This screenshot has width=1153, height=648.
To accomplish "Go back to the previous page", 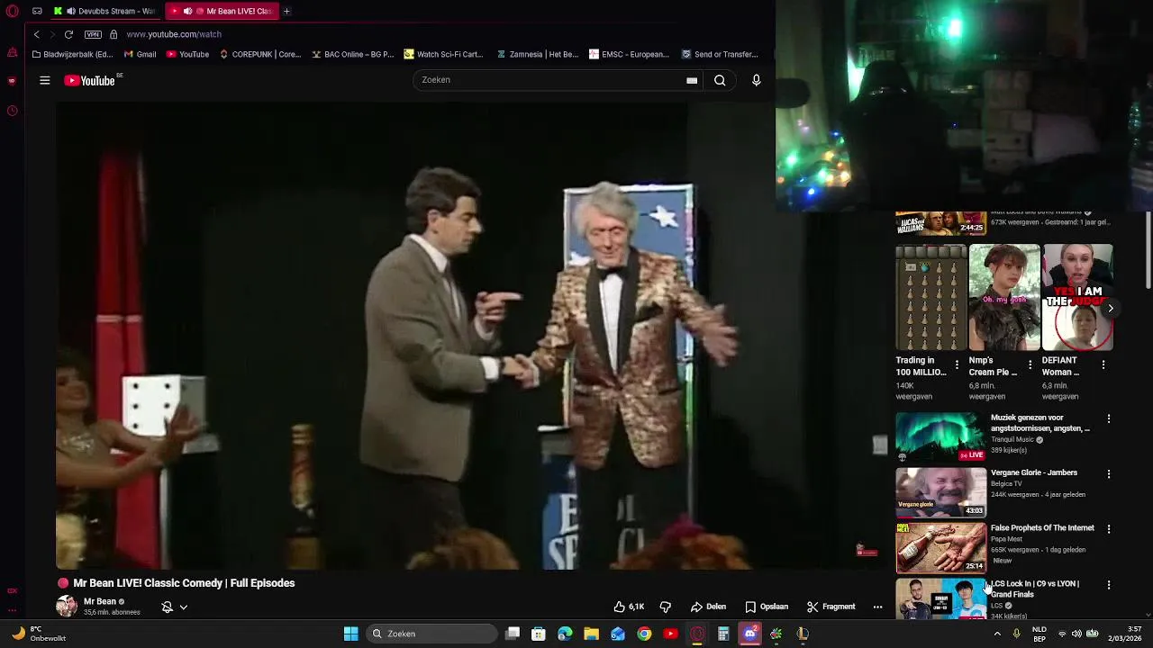I will click(x=36, y=34).
